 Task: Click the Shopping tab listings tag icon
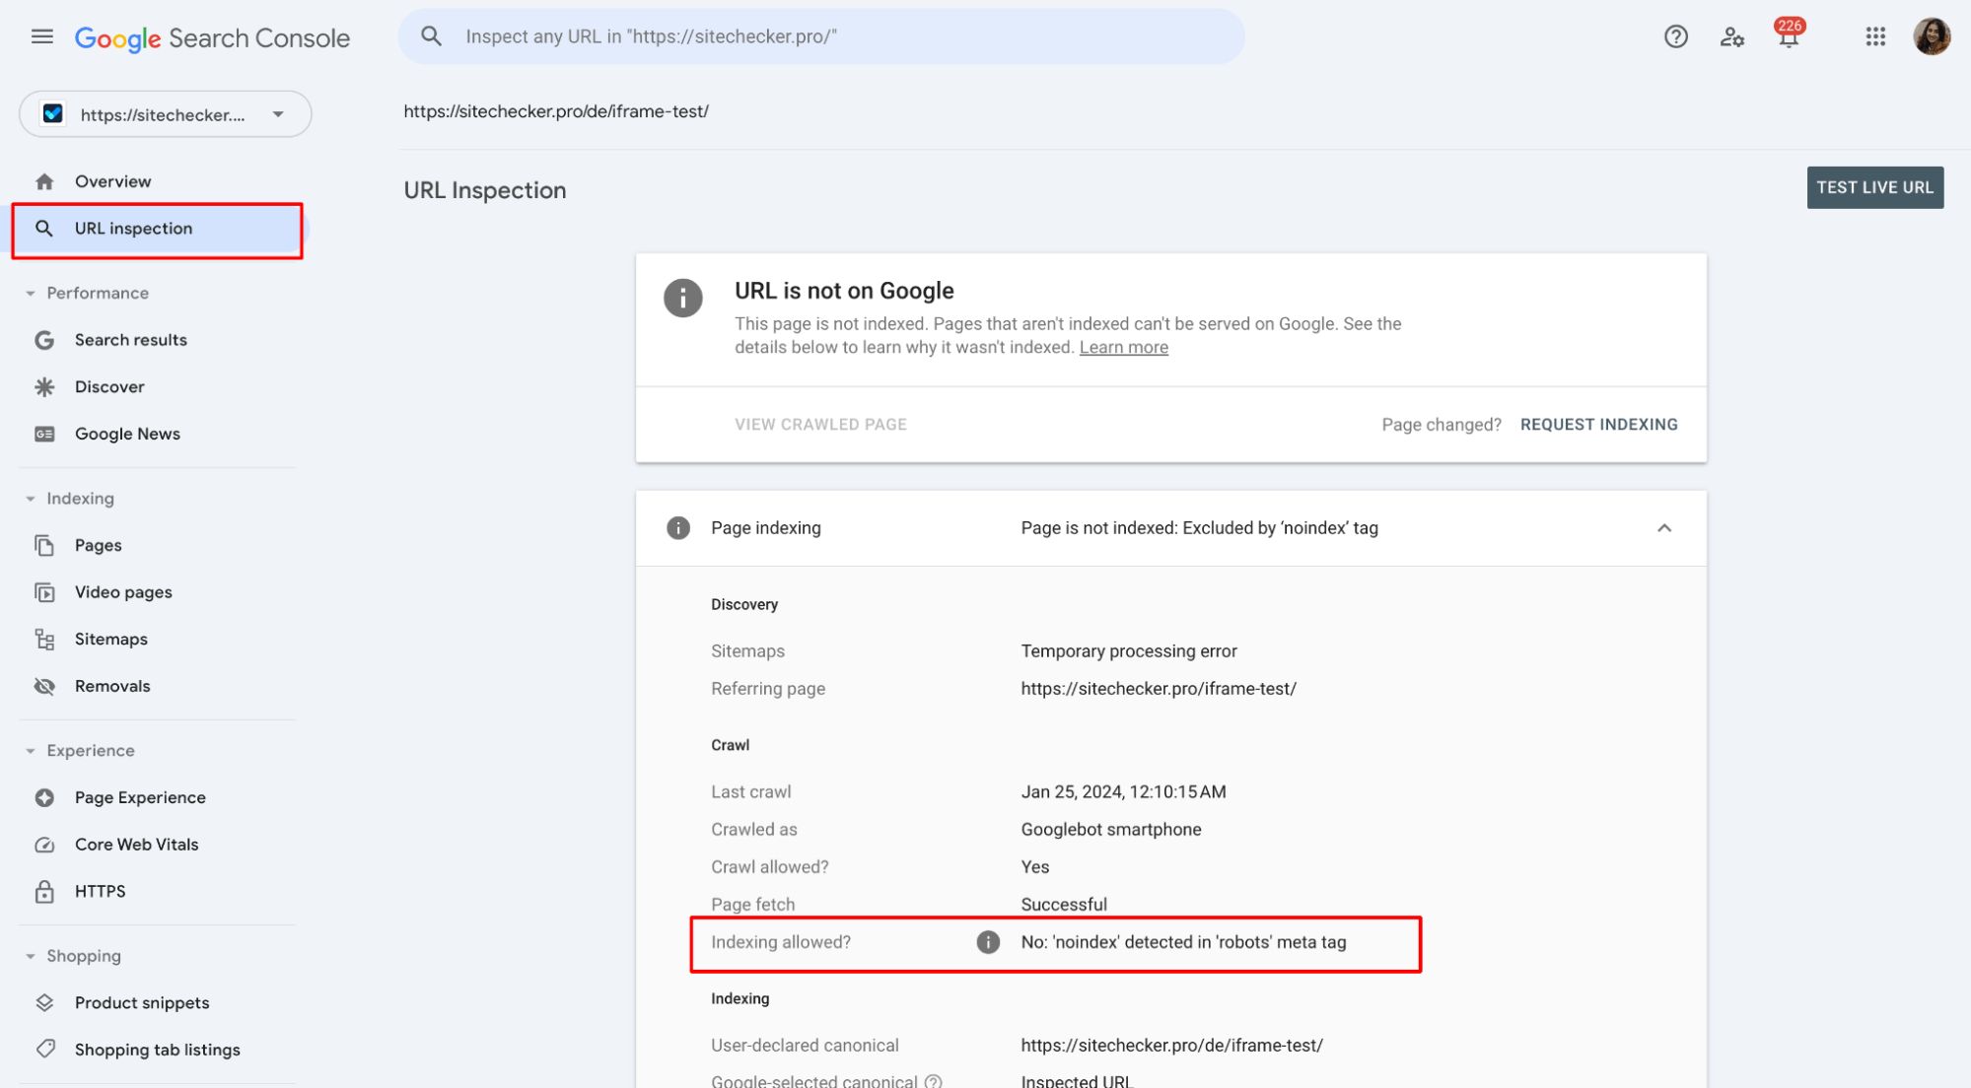(x=44, y=1050)
